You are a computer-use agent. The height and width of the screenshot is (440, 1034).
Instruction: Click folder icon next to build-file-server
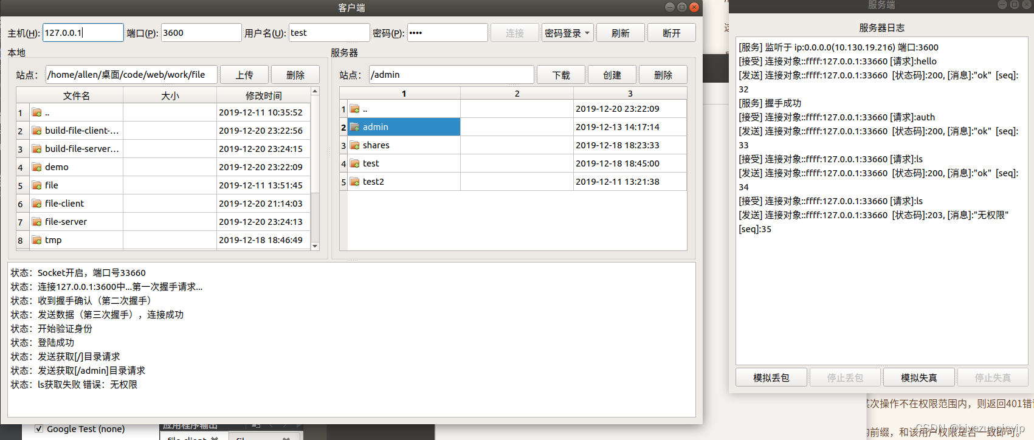[37, 149]
